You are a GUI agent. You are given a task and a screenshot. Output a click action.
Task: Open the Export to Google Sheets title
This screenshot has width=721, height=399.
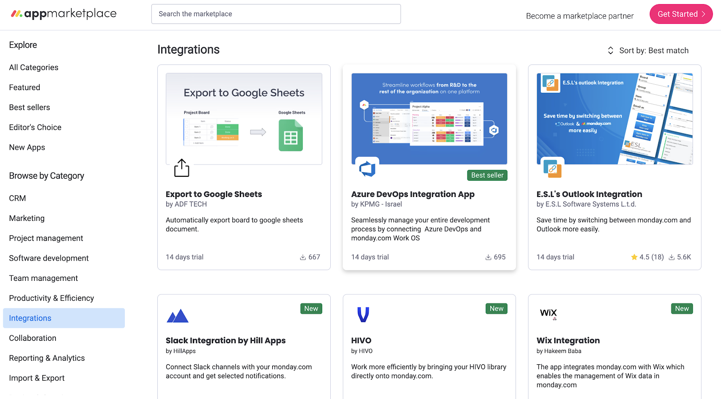[x=214, y=194]
